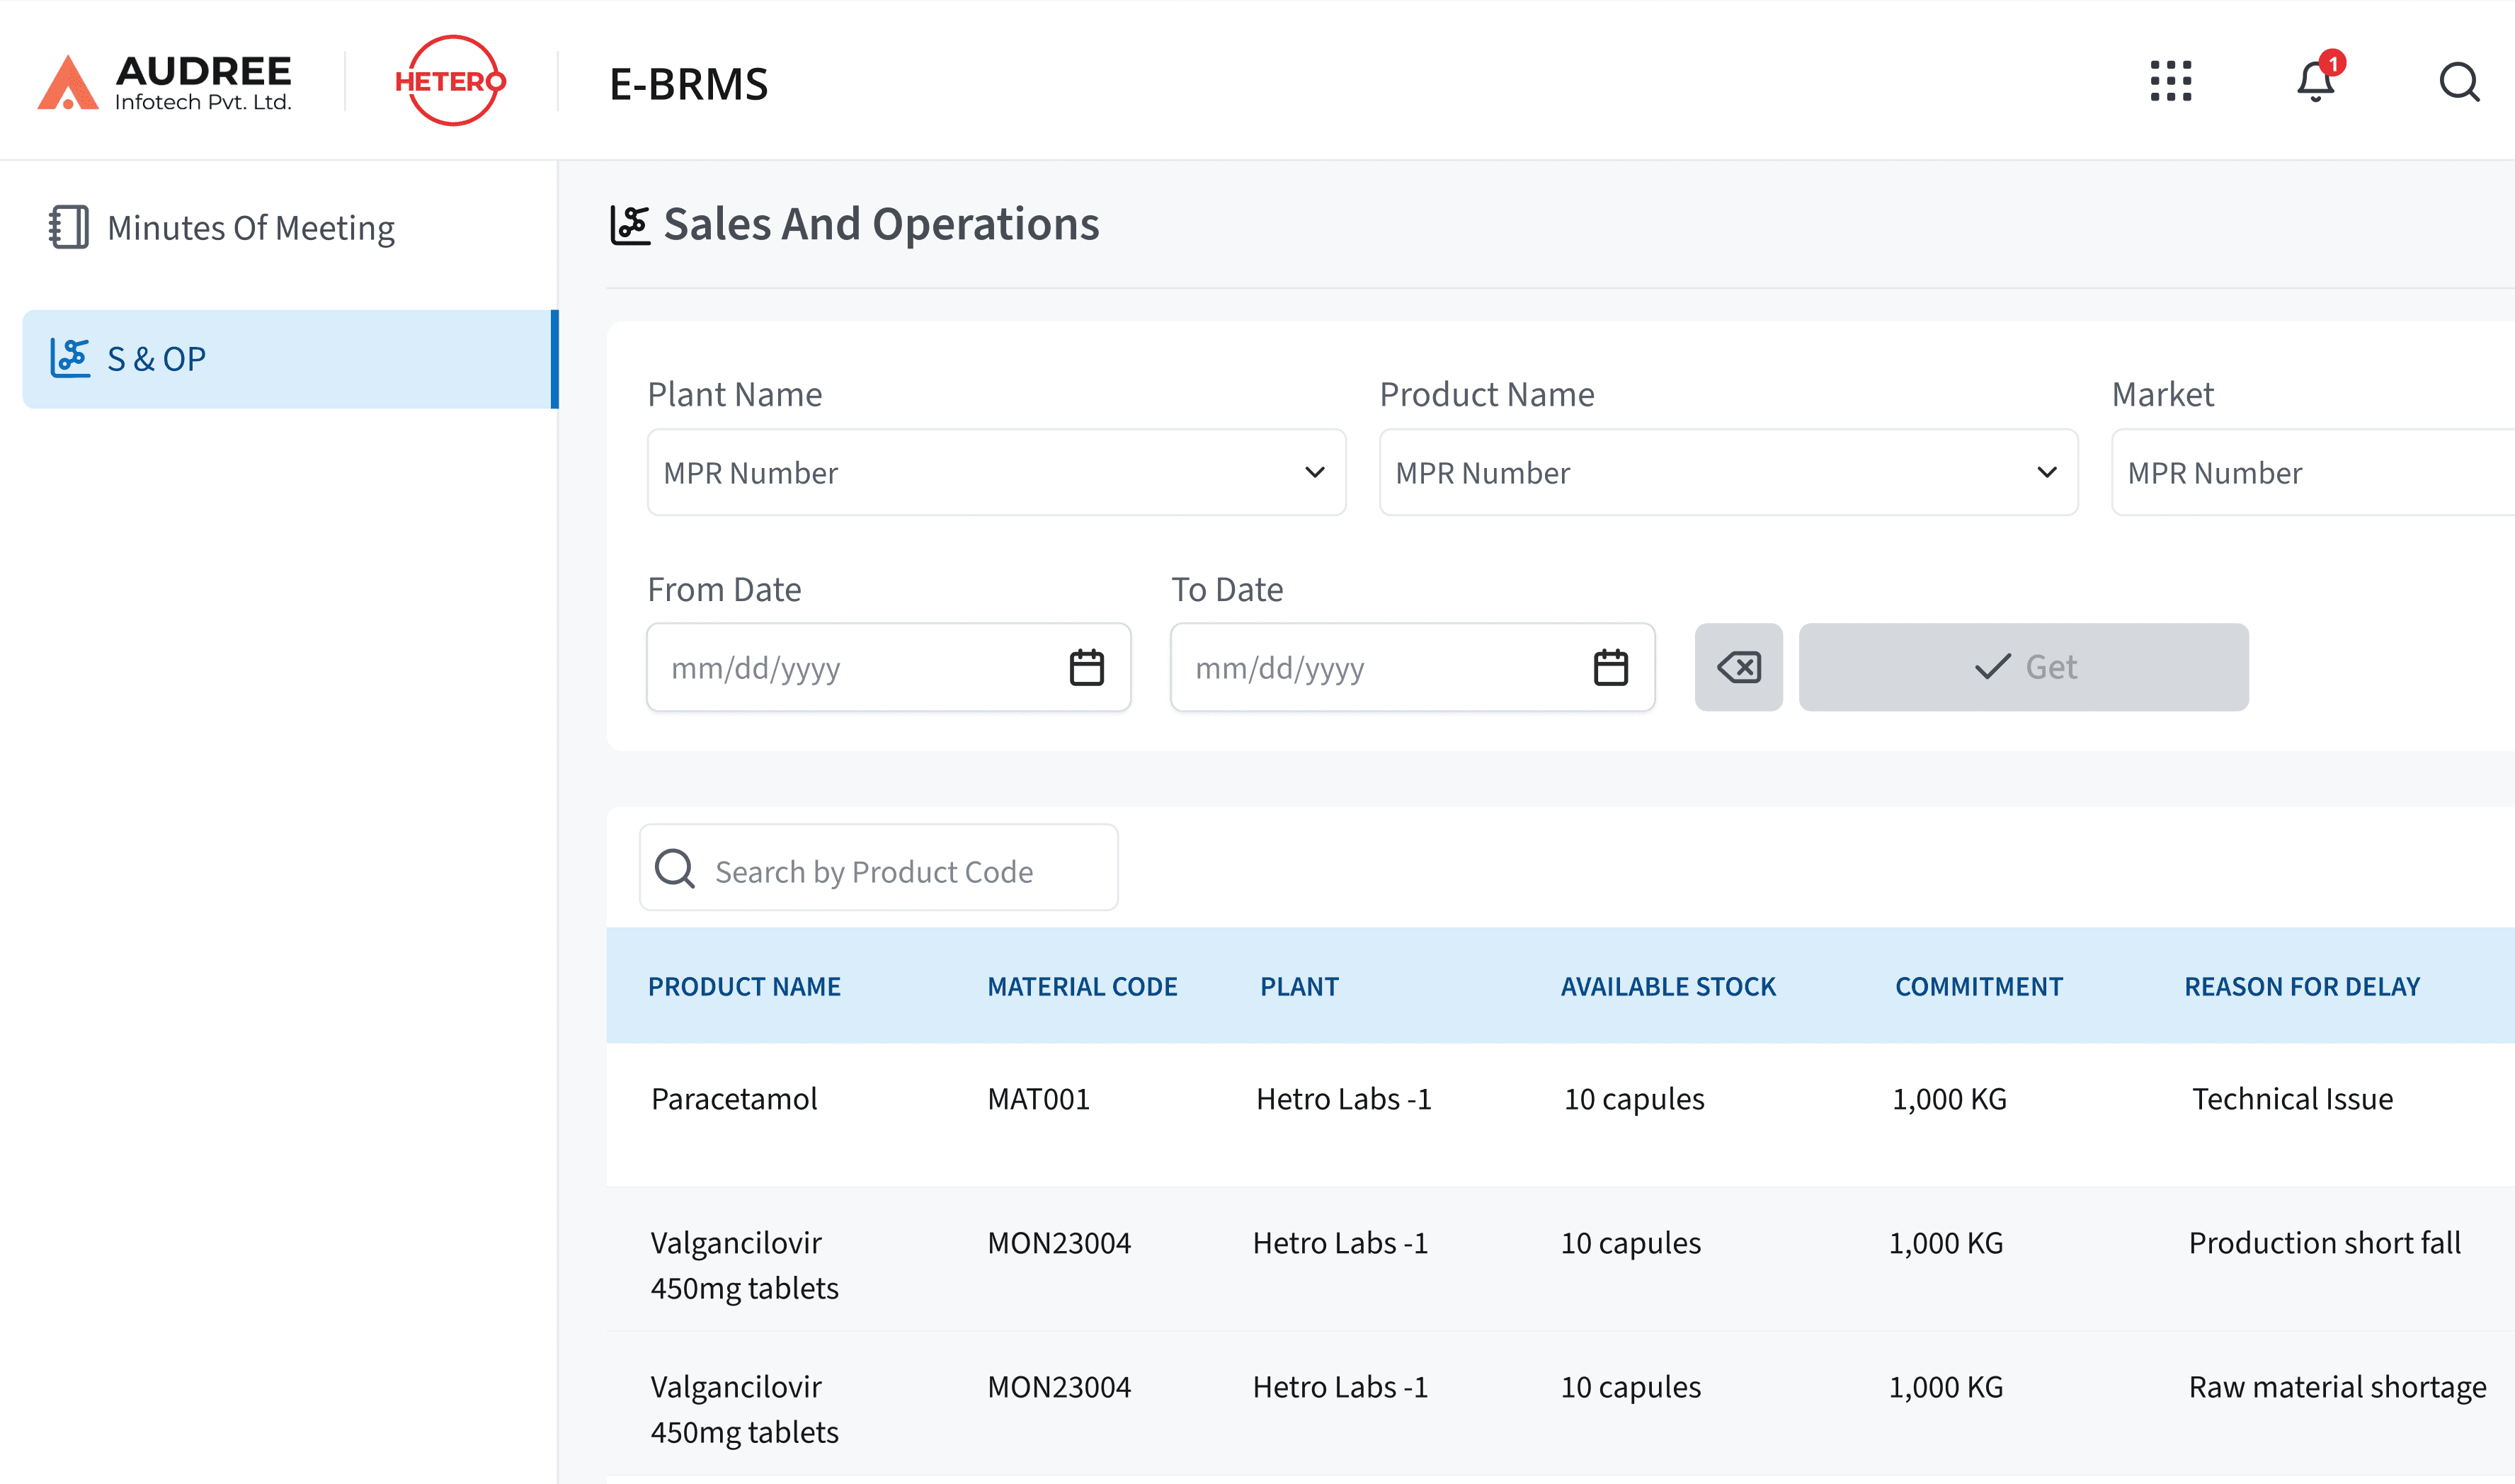Screen dimensions: 2515x1484
Task: Open the notifications bell
Action: click(x=2313, y=82)
